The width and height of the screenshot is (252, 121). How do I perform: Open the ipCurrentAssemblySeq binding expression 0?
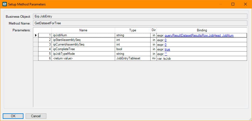[166, 44]
